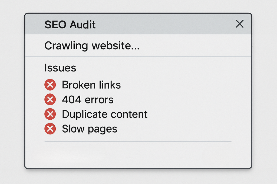277x184 pixels.
Task: Click the divider line below Slow pages
Action: click(x=138, y=141)
